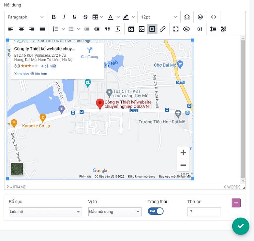254x241 pixels.
Task: Click the Thứ tự input field
Action: click(x=204, y=212)
